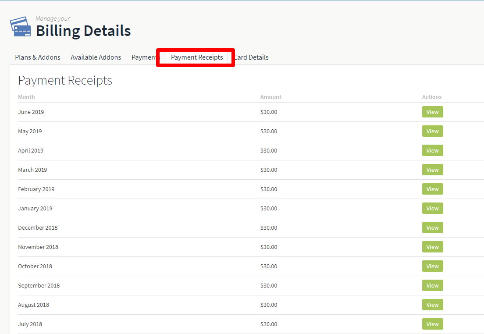
Task: View the January 2019 receipt
Action: coord(432,208)
